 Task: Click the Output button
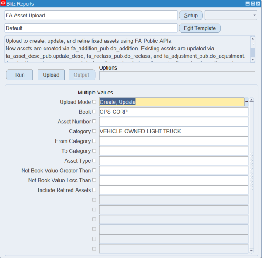(82, 75)
